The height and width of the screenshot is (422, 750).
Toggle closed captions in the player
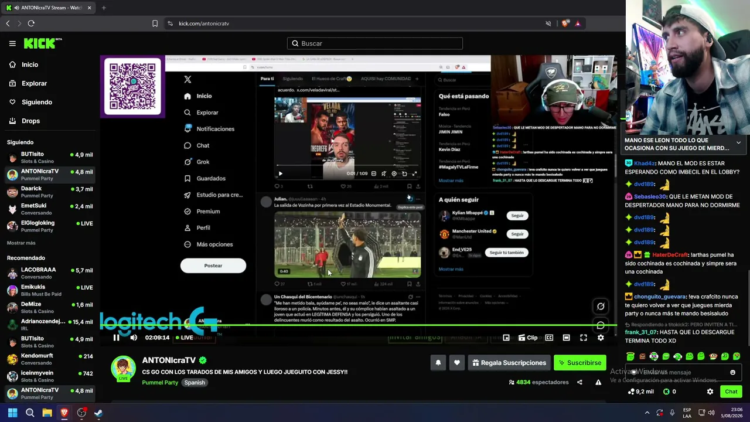[549, 338]
